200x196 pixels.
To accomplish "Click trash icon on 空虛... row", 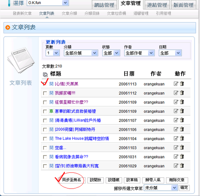I will (182, 147).
